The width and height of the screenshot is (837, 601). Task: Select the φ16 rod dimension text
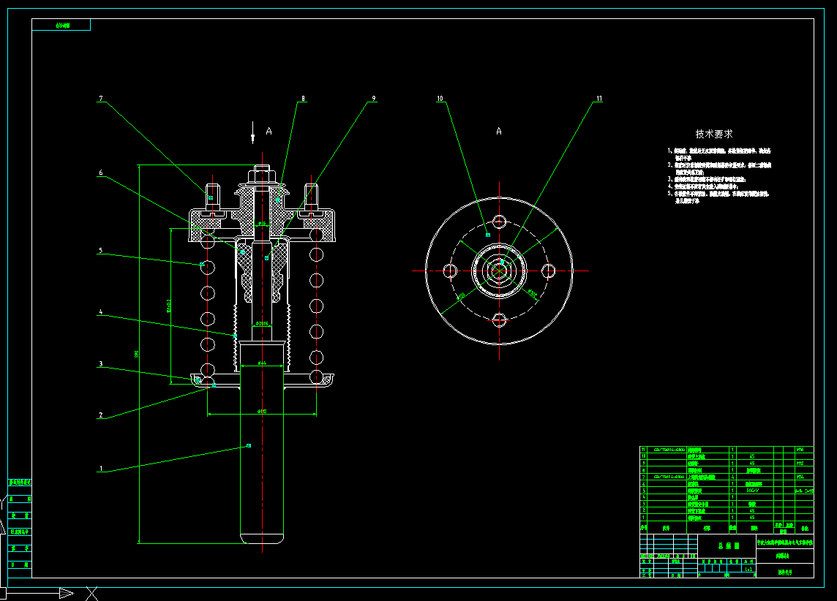click(x=262, y=223)
